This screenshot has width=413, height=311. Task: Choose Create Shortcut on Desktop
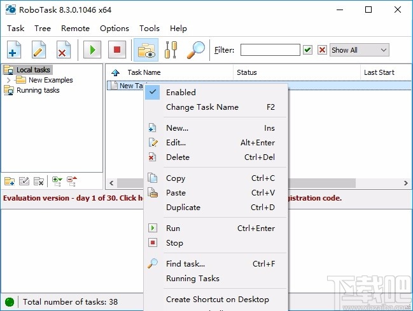coord(216,300)
